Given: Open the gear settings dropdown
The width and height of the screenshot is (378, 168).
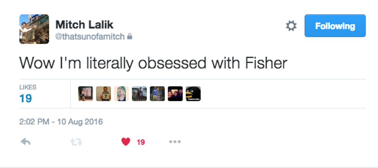Looking at the screenshot, I should (291, 26).
